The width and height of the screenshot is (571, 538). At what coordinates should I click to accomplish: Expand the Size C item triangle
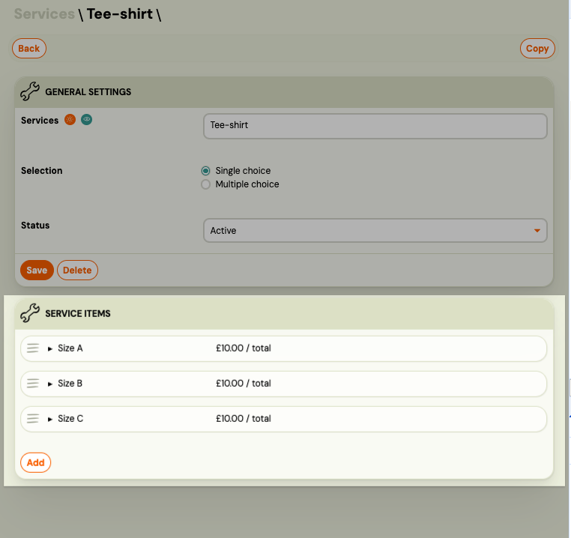[50, 420]
